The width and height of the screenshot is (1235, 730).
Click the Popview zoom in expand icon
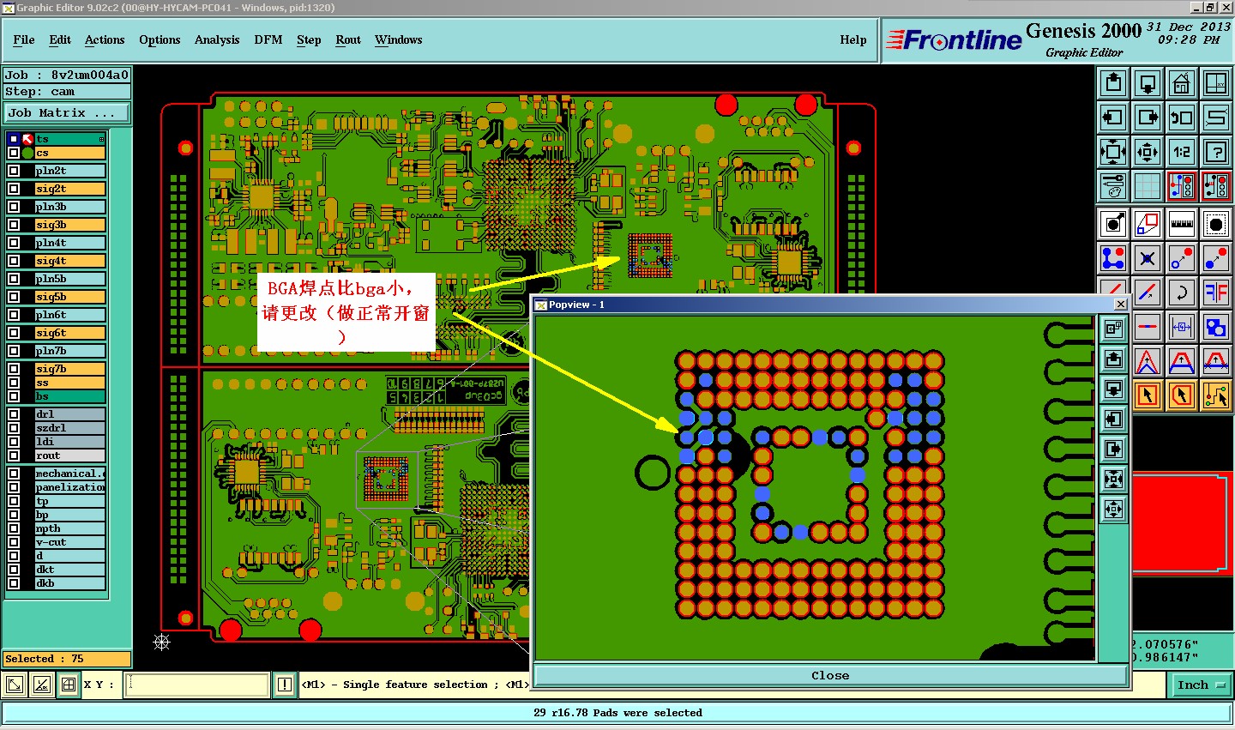pos(1113,479)
